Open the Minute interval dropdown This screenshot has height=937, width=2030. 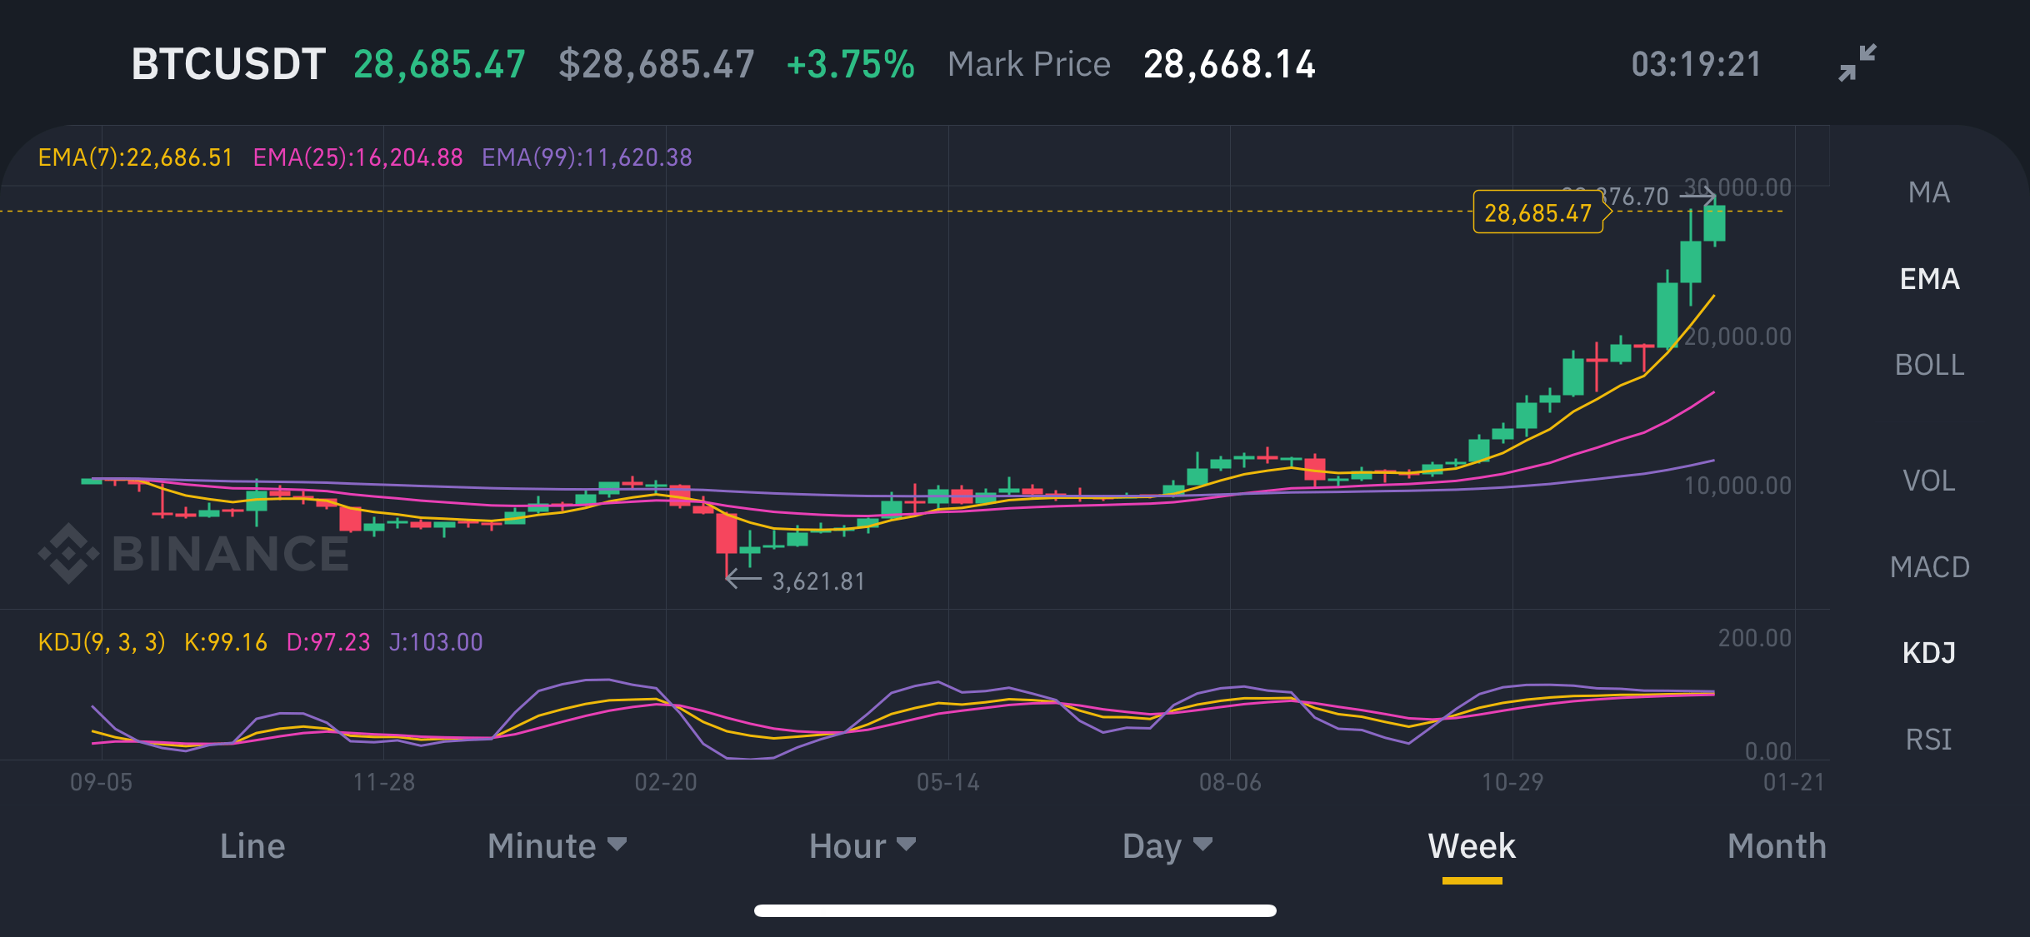click(x=557, y=846)
